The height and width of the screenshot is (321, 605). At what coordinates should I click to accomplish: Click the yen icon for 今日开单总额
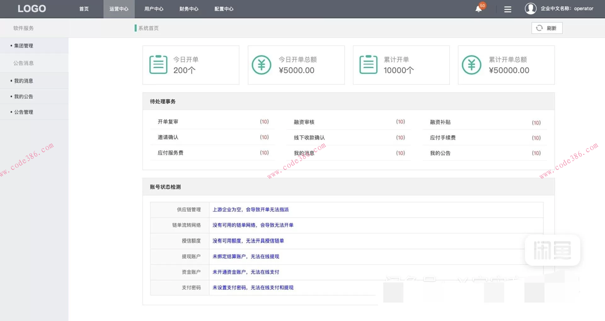point(261,65)
